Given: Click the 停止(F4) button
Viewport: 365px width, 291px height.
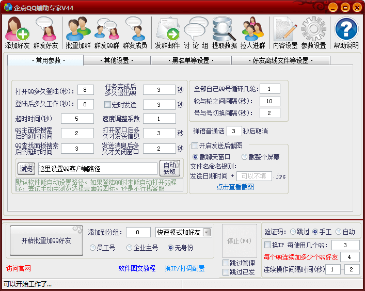Looking at the screenshot, I should click(x=240, y=241).
